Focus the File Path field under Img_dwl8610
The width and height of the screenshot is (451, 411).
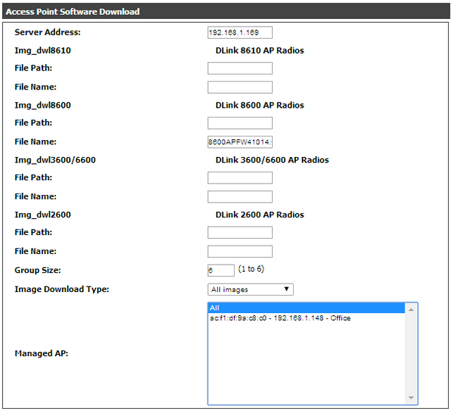click(240, 68)
